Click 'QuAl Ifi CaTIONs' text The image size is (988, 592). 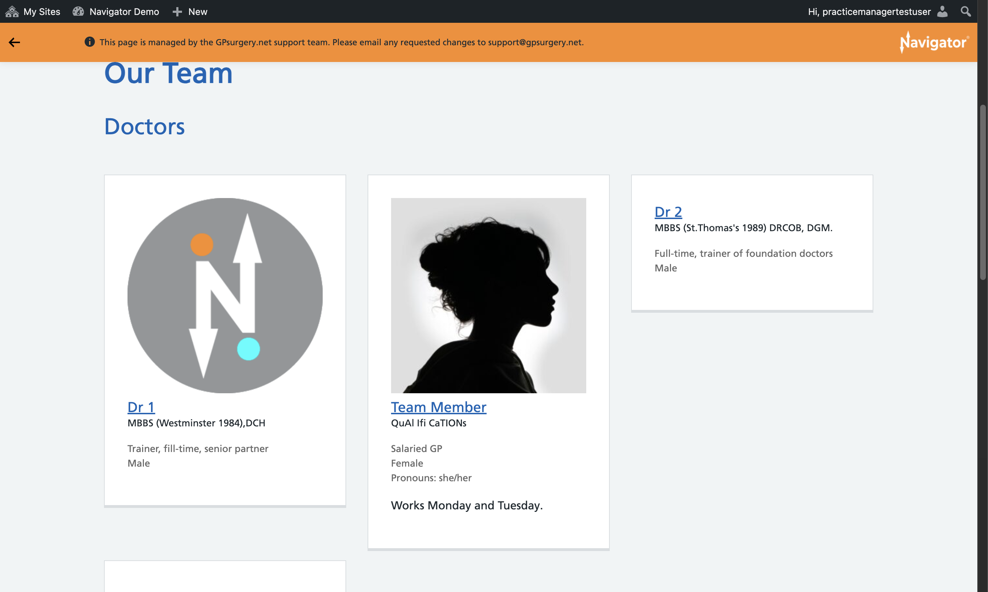pos(428,423)
